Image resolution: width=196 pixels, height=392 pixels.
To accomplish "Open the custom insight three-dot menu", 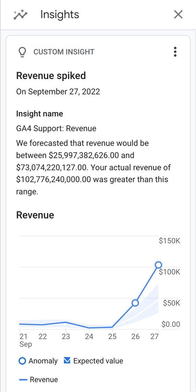I will 175,52.
